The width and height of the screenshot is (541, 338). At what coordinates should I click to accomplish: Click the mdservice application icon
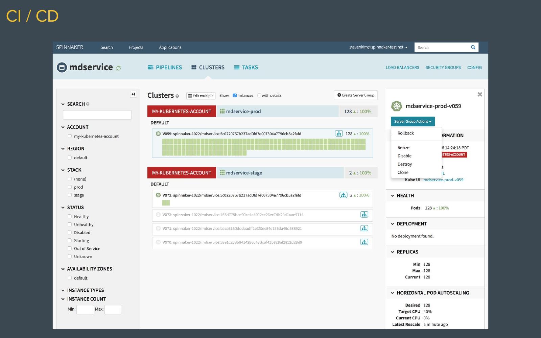(62, 68)
